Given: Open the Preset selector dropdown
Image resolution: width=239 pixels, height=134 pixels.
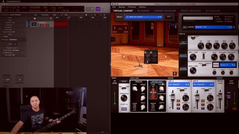Looking at the screenshot, I should click(x=143, y=17).
